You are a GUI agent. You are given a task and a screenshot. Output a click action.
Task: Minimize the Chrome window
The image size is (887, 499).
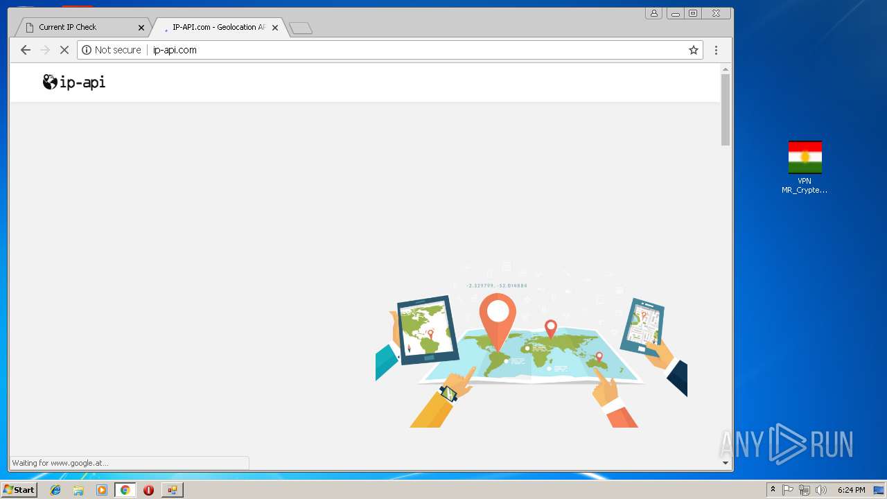676,13
